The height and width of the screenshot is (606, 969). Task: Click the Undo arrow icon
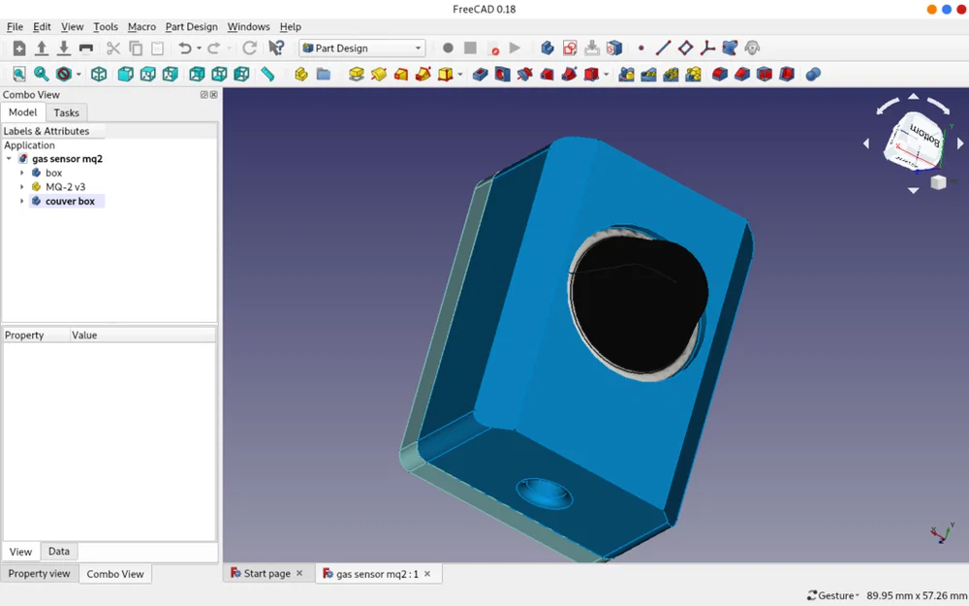pyautogui.click(x=185, y=48)
